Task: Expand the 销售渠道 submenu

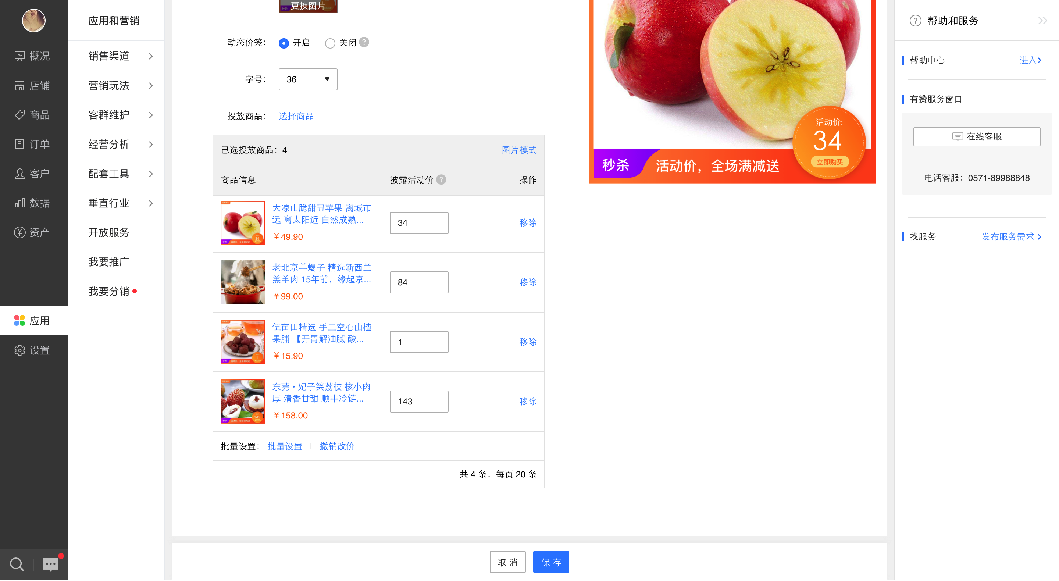Action: pos(119,56)
